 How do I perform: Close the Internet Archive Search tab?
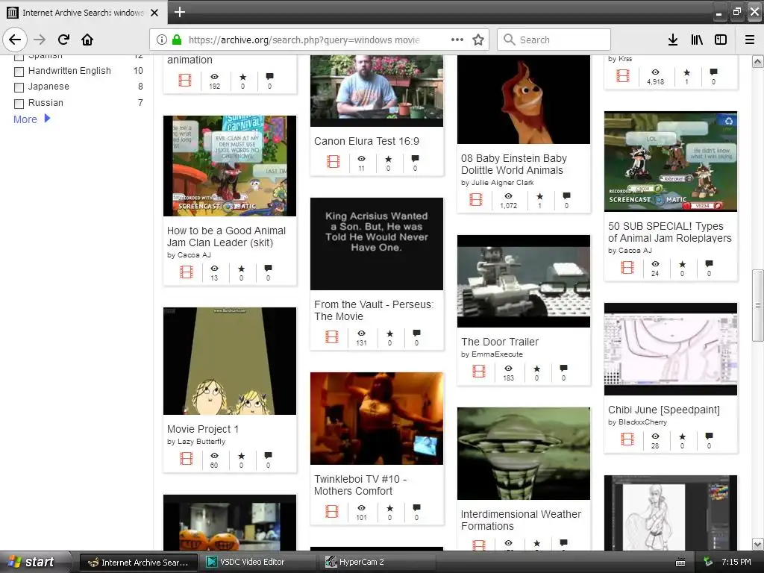click(x=154, y=12)
